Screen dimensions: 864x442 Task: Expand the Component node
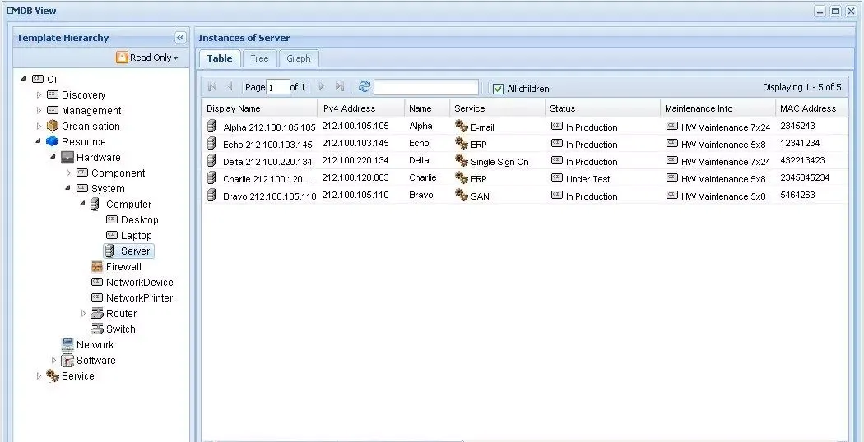(68, 173)
